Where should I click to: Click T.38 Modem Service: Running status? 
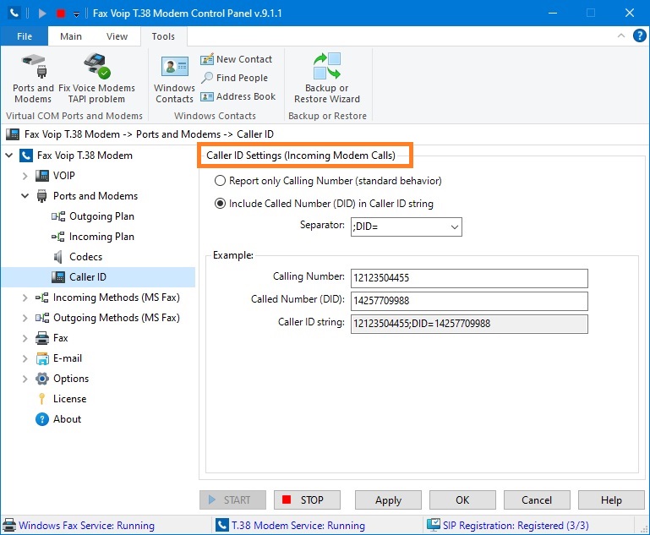point(298,526)
